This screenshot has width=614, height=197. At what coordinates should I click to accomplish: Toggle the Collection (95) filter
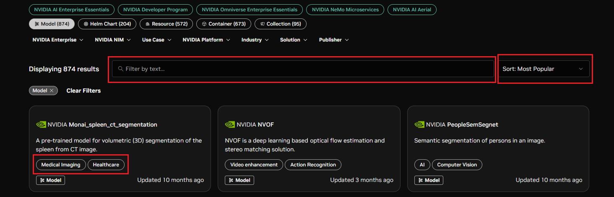[281, 24]
